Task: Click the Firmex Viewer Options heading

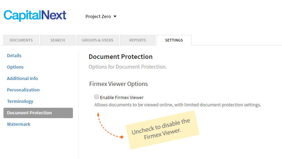Action: (118, 84)
